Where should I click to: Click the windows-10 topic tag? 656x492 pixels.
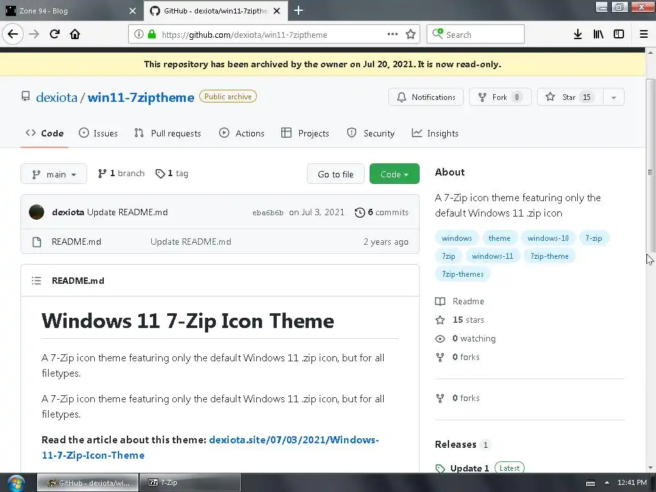(548, 238)
